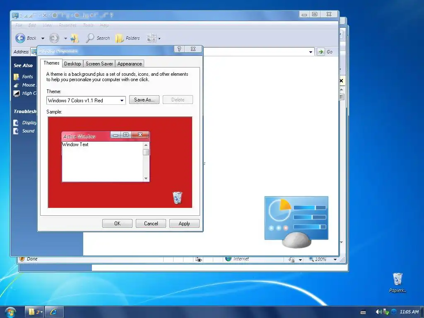Click the Views icon in Explorer toolbar
The width and height of the screenshot is (424, 318).
pos(152,38)
